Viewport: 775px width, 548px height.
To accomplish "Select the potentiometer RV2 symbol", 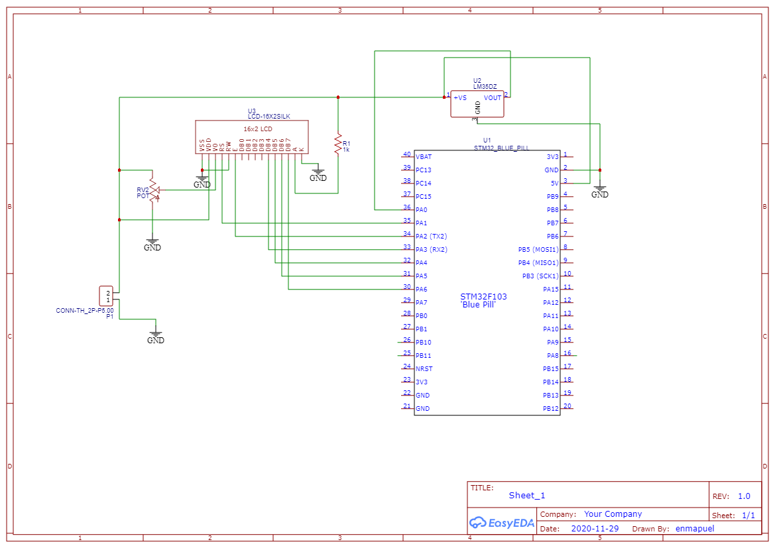I will coord(152,190).
